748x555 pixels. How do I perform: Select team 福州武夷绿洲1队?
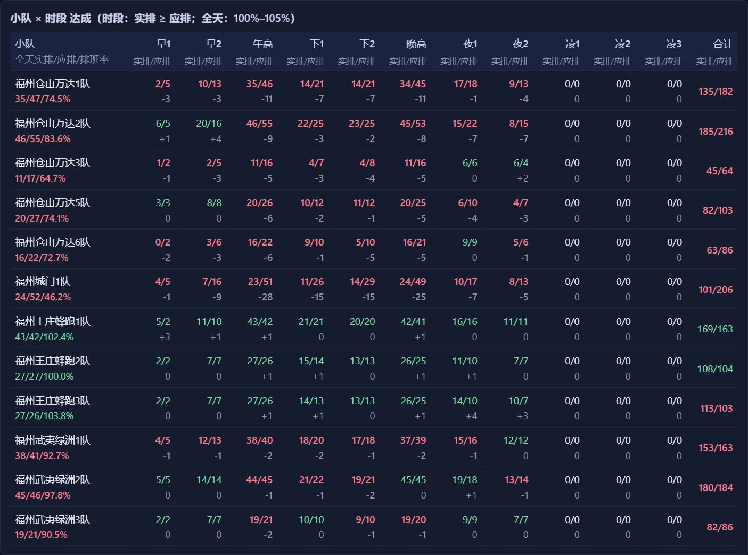(x=53, y=440)
